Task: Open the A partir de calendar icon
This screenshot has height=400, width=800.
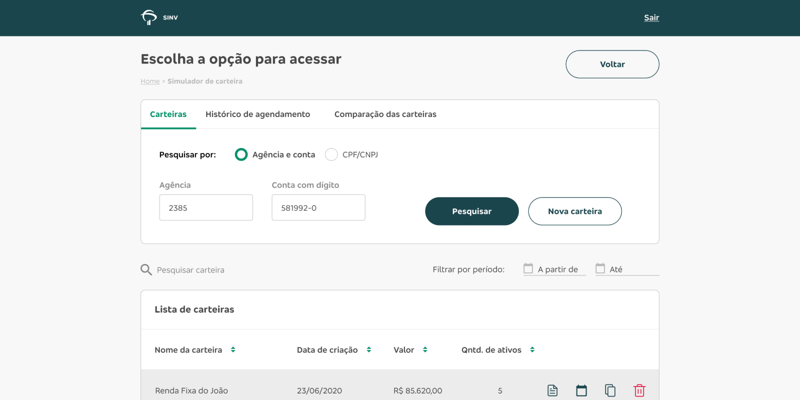Action: click(528, 268)
